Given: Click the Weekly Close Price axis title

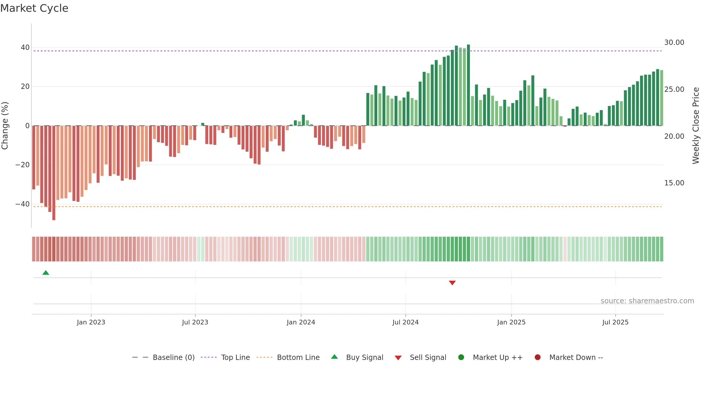Looking at the screenshot, I should pyautogui.click(x=696, y=126).
